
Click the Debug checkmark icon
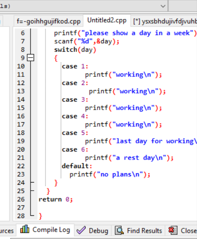coord(81,230)
